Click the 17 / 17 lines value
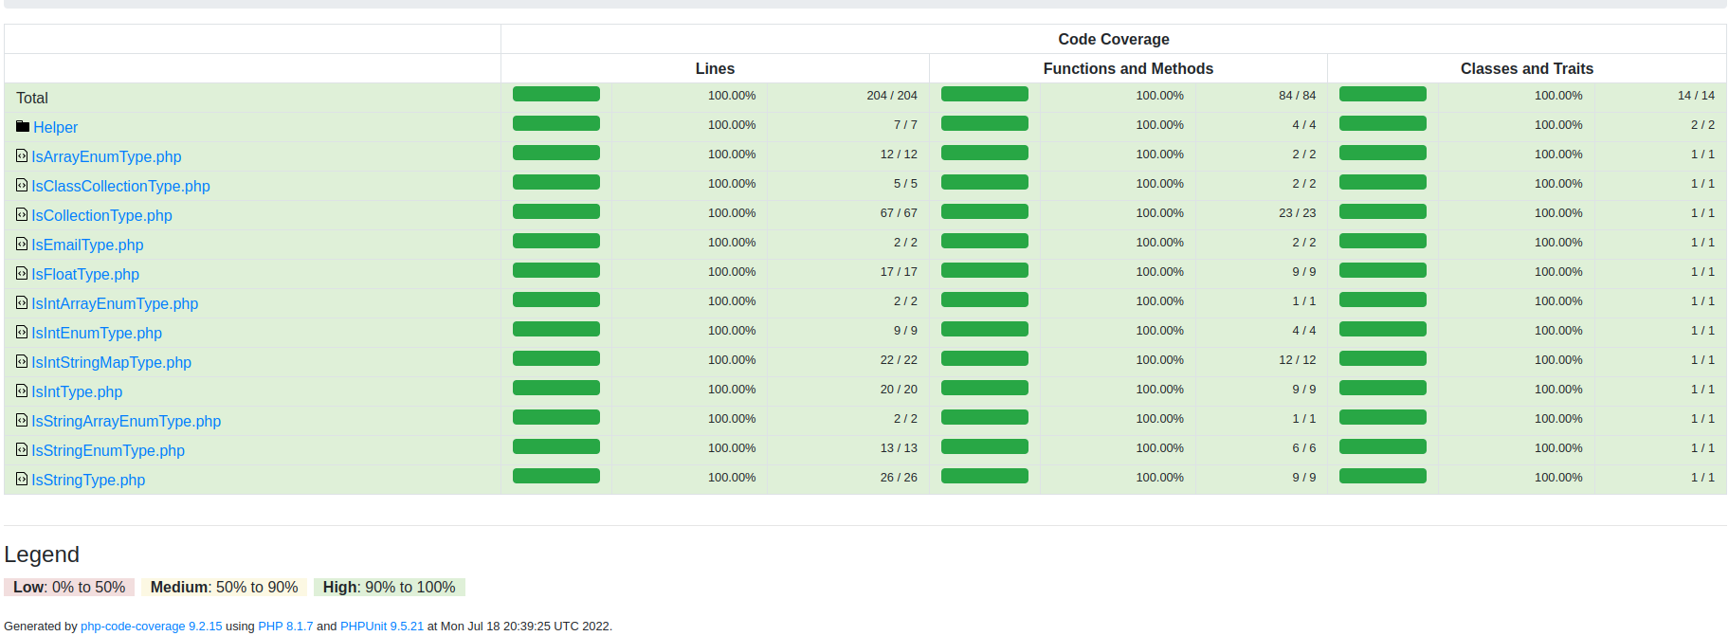Screen dimensions: 1729x636 (x=899, y=272)
